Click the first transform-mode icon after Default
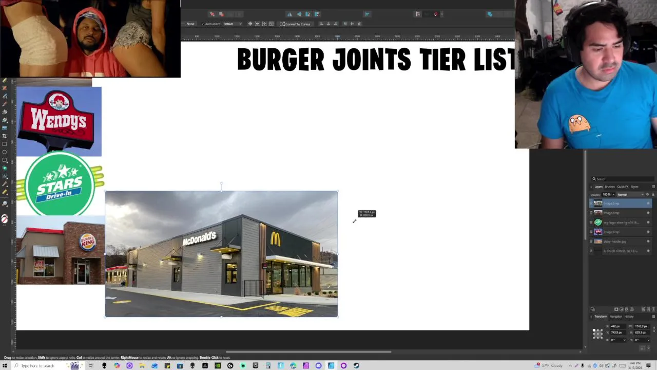The height and width of the screenshot is (370, 657). coord(250,24)
